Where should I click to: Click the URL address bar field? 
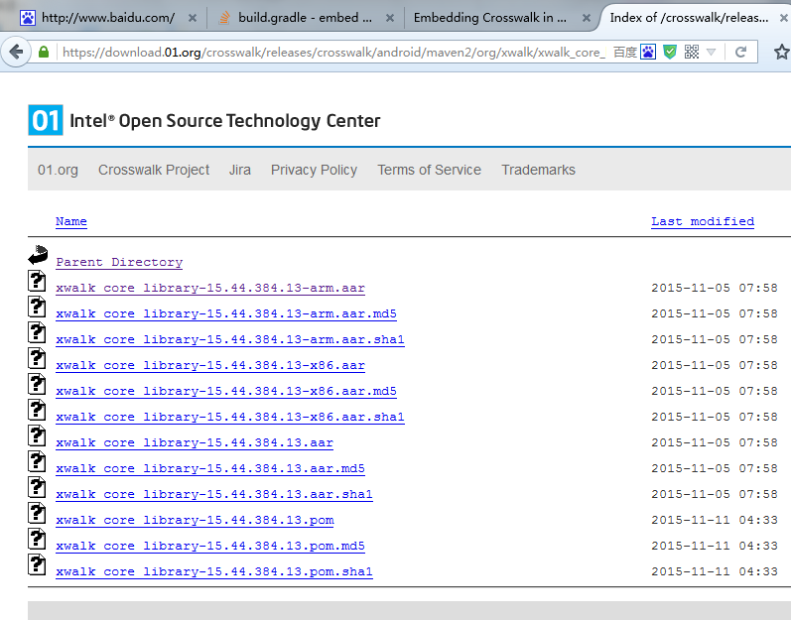tap(332, 52)
